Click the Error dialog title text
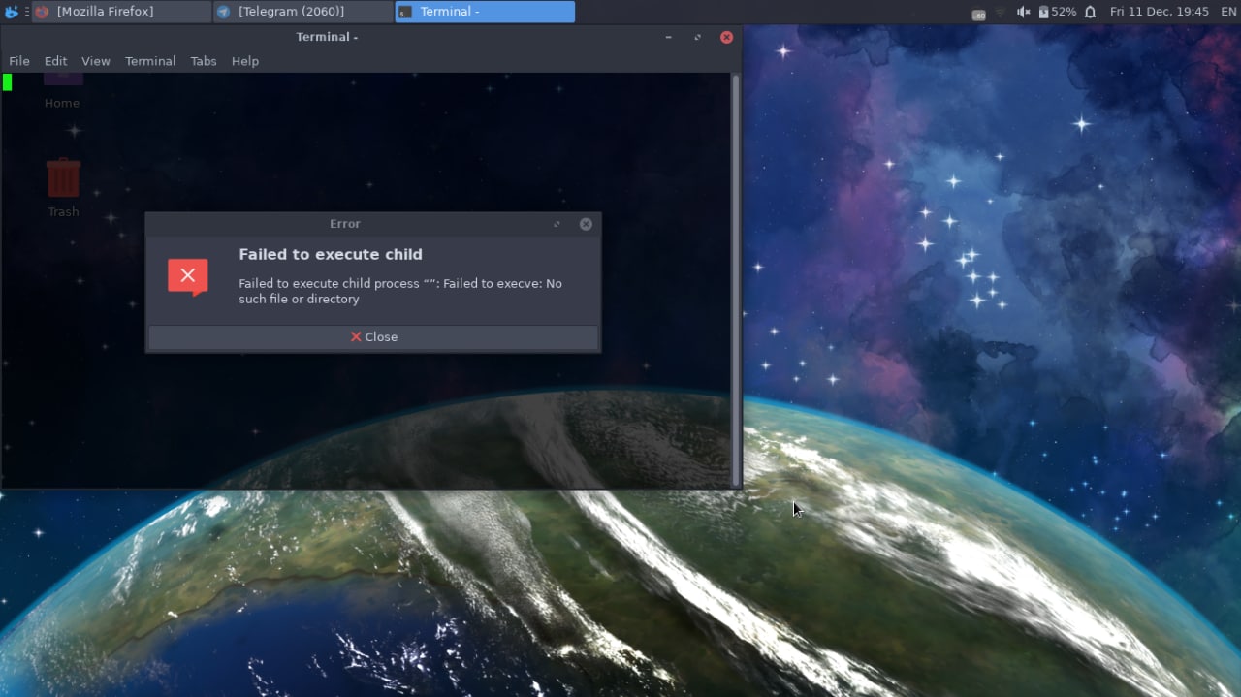 coord(344,224)
